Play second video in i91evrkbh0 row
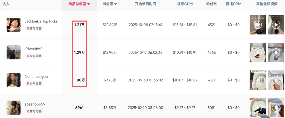Screen dimensions: 285x118 coord(276,53)
